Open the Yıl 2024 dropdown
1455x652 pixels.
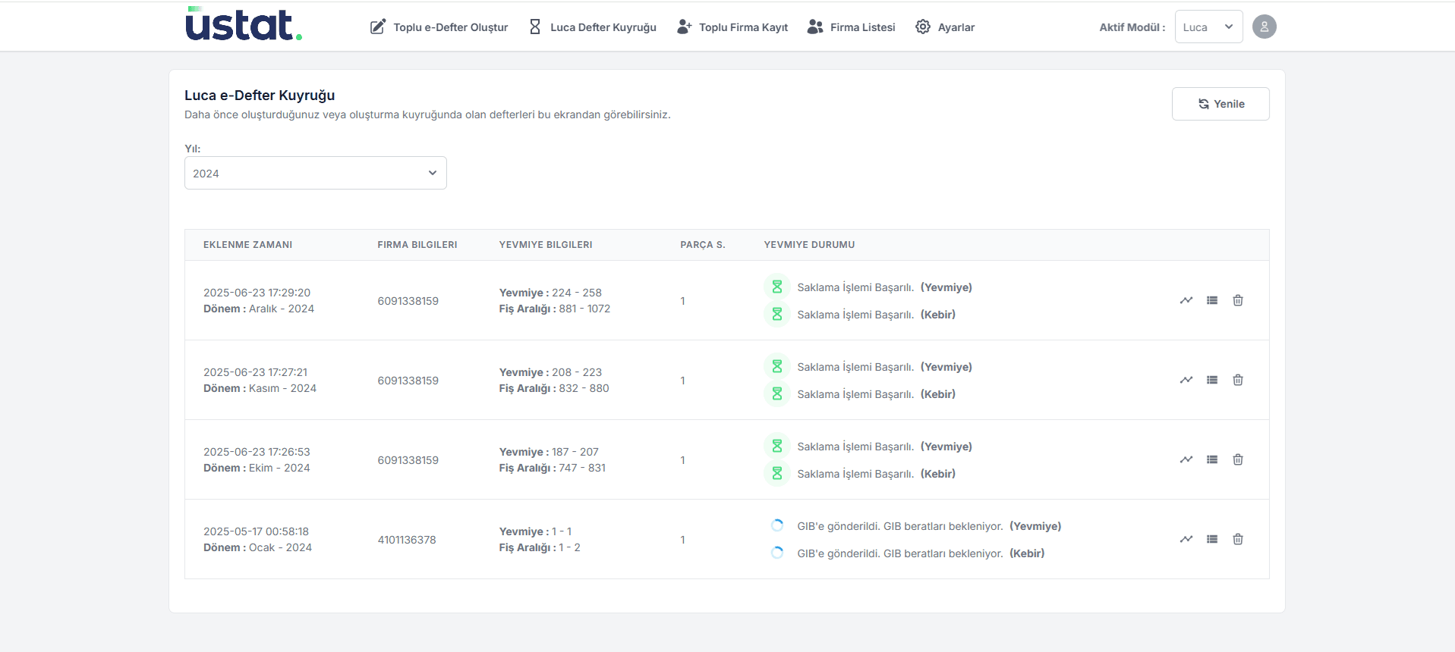(315, 173)
